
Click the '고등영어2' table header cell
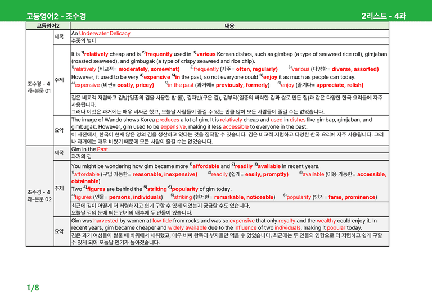48,26
